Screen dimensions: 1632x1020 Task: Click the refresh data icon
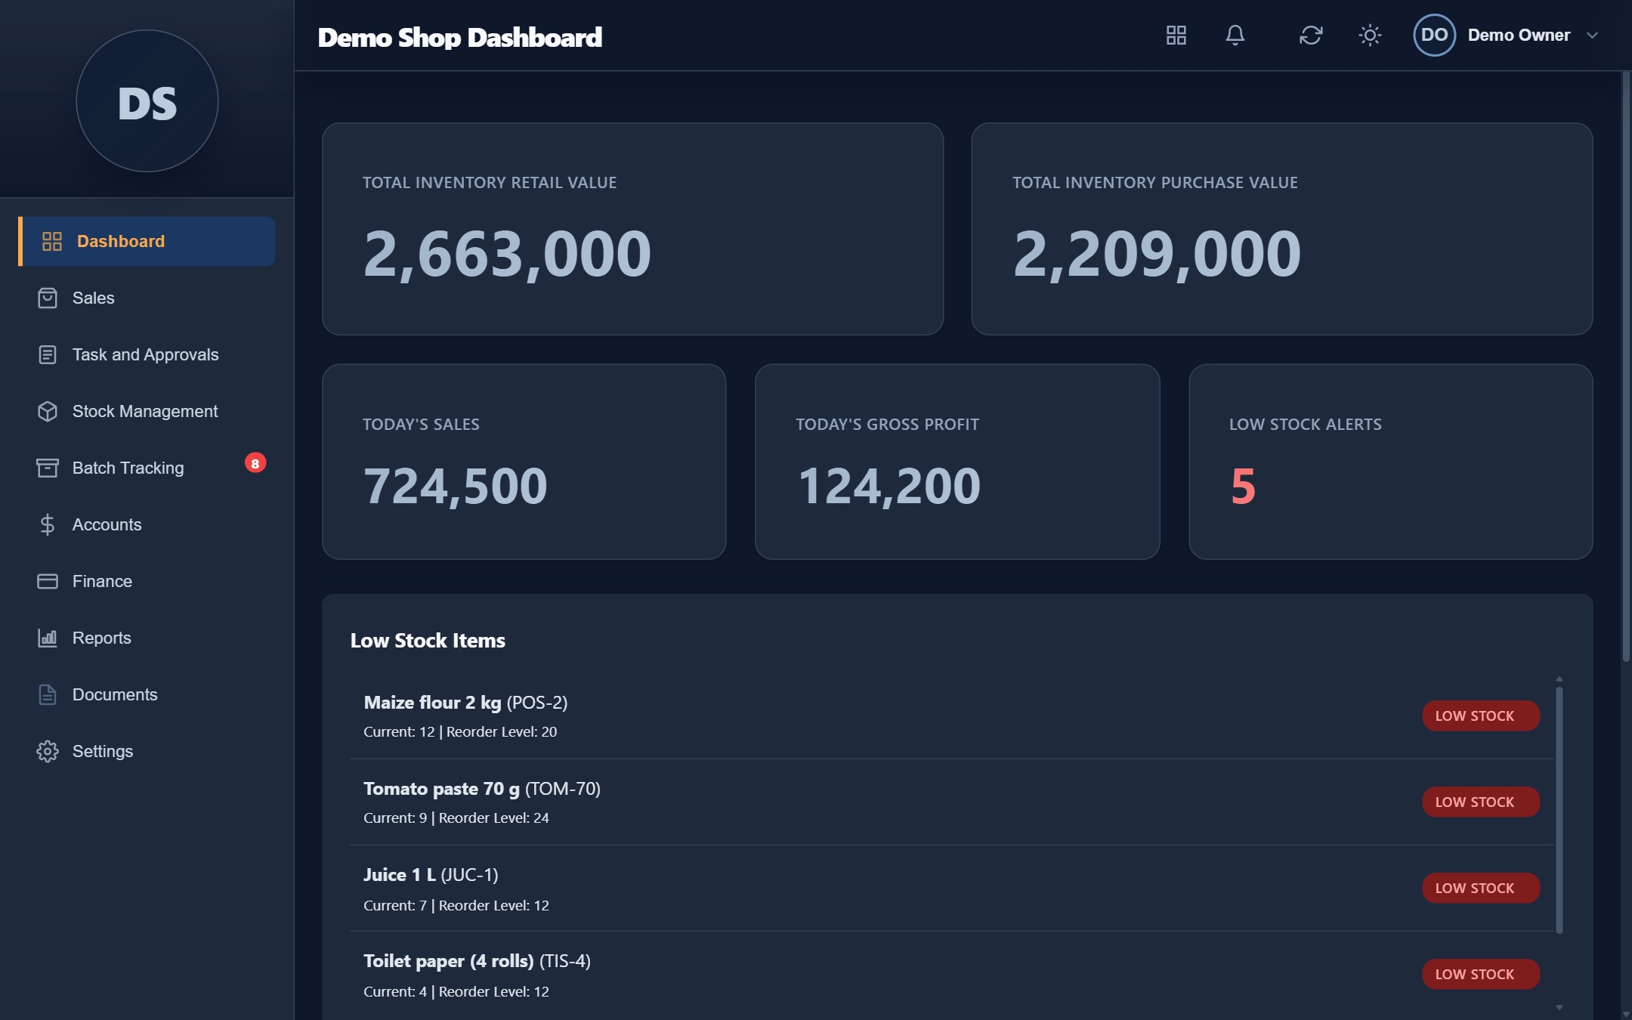[x=1311, y=36]
